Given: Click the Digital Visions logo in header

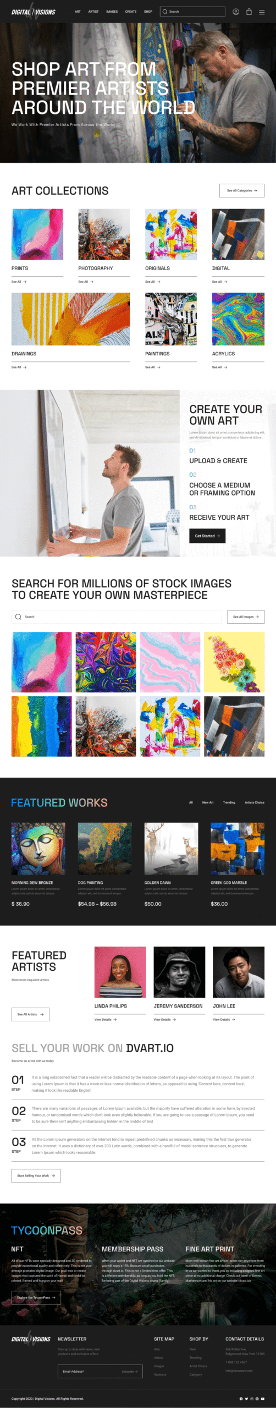Looking at the screenshot, I should click(x=34, y=12).
